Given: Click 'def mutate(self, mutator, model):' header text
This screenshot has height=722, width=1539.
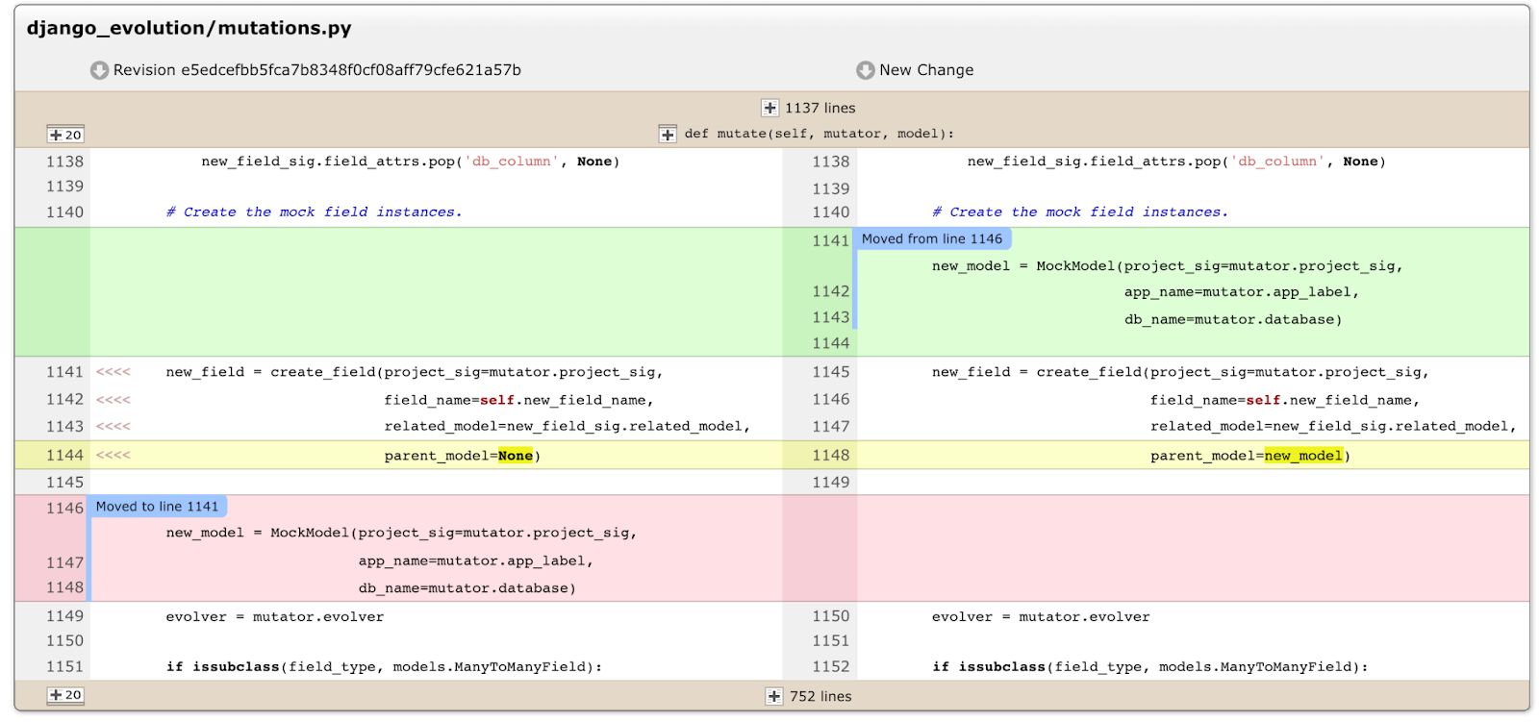Looking at the screenshot, I should 820,134.
